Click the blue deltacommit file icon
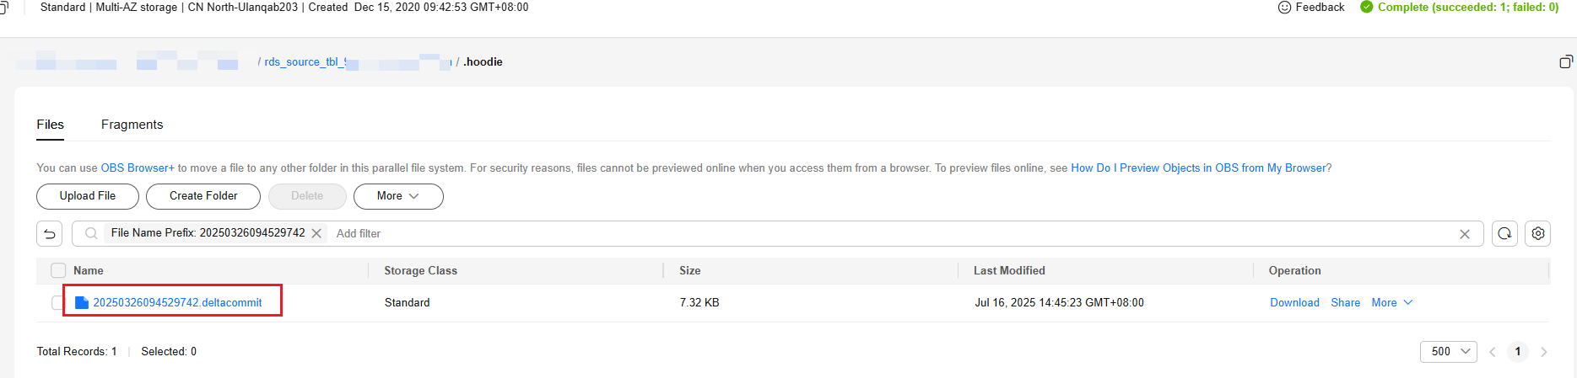The height and width of the screenshot is (378, 1577). [x=82, y=303]
